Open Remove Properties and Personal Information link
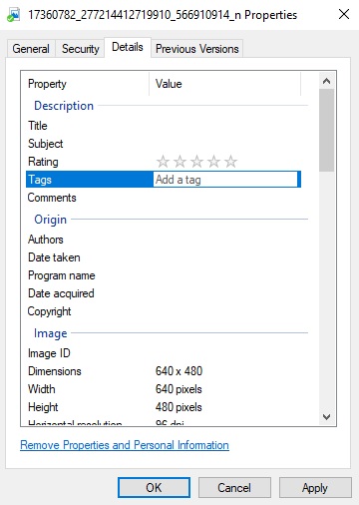 (125, 445)
